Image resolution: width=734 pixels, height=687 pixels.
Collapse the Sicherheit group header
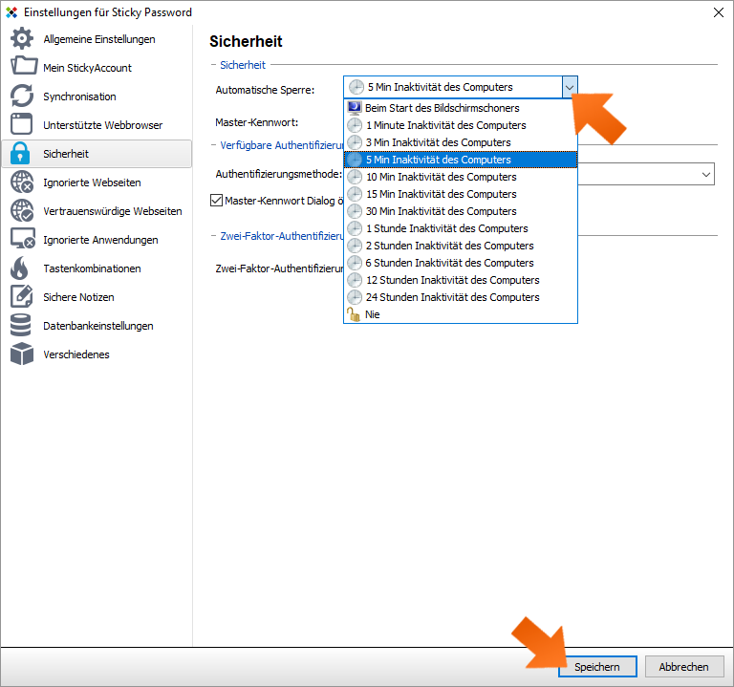(x=243, y=65)
